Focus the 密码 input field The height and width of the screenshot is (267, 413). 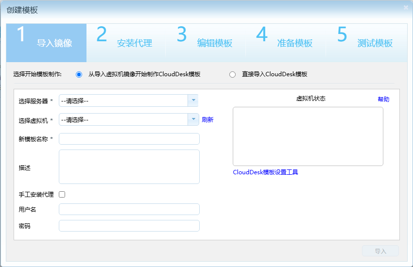[129, 226]
